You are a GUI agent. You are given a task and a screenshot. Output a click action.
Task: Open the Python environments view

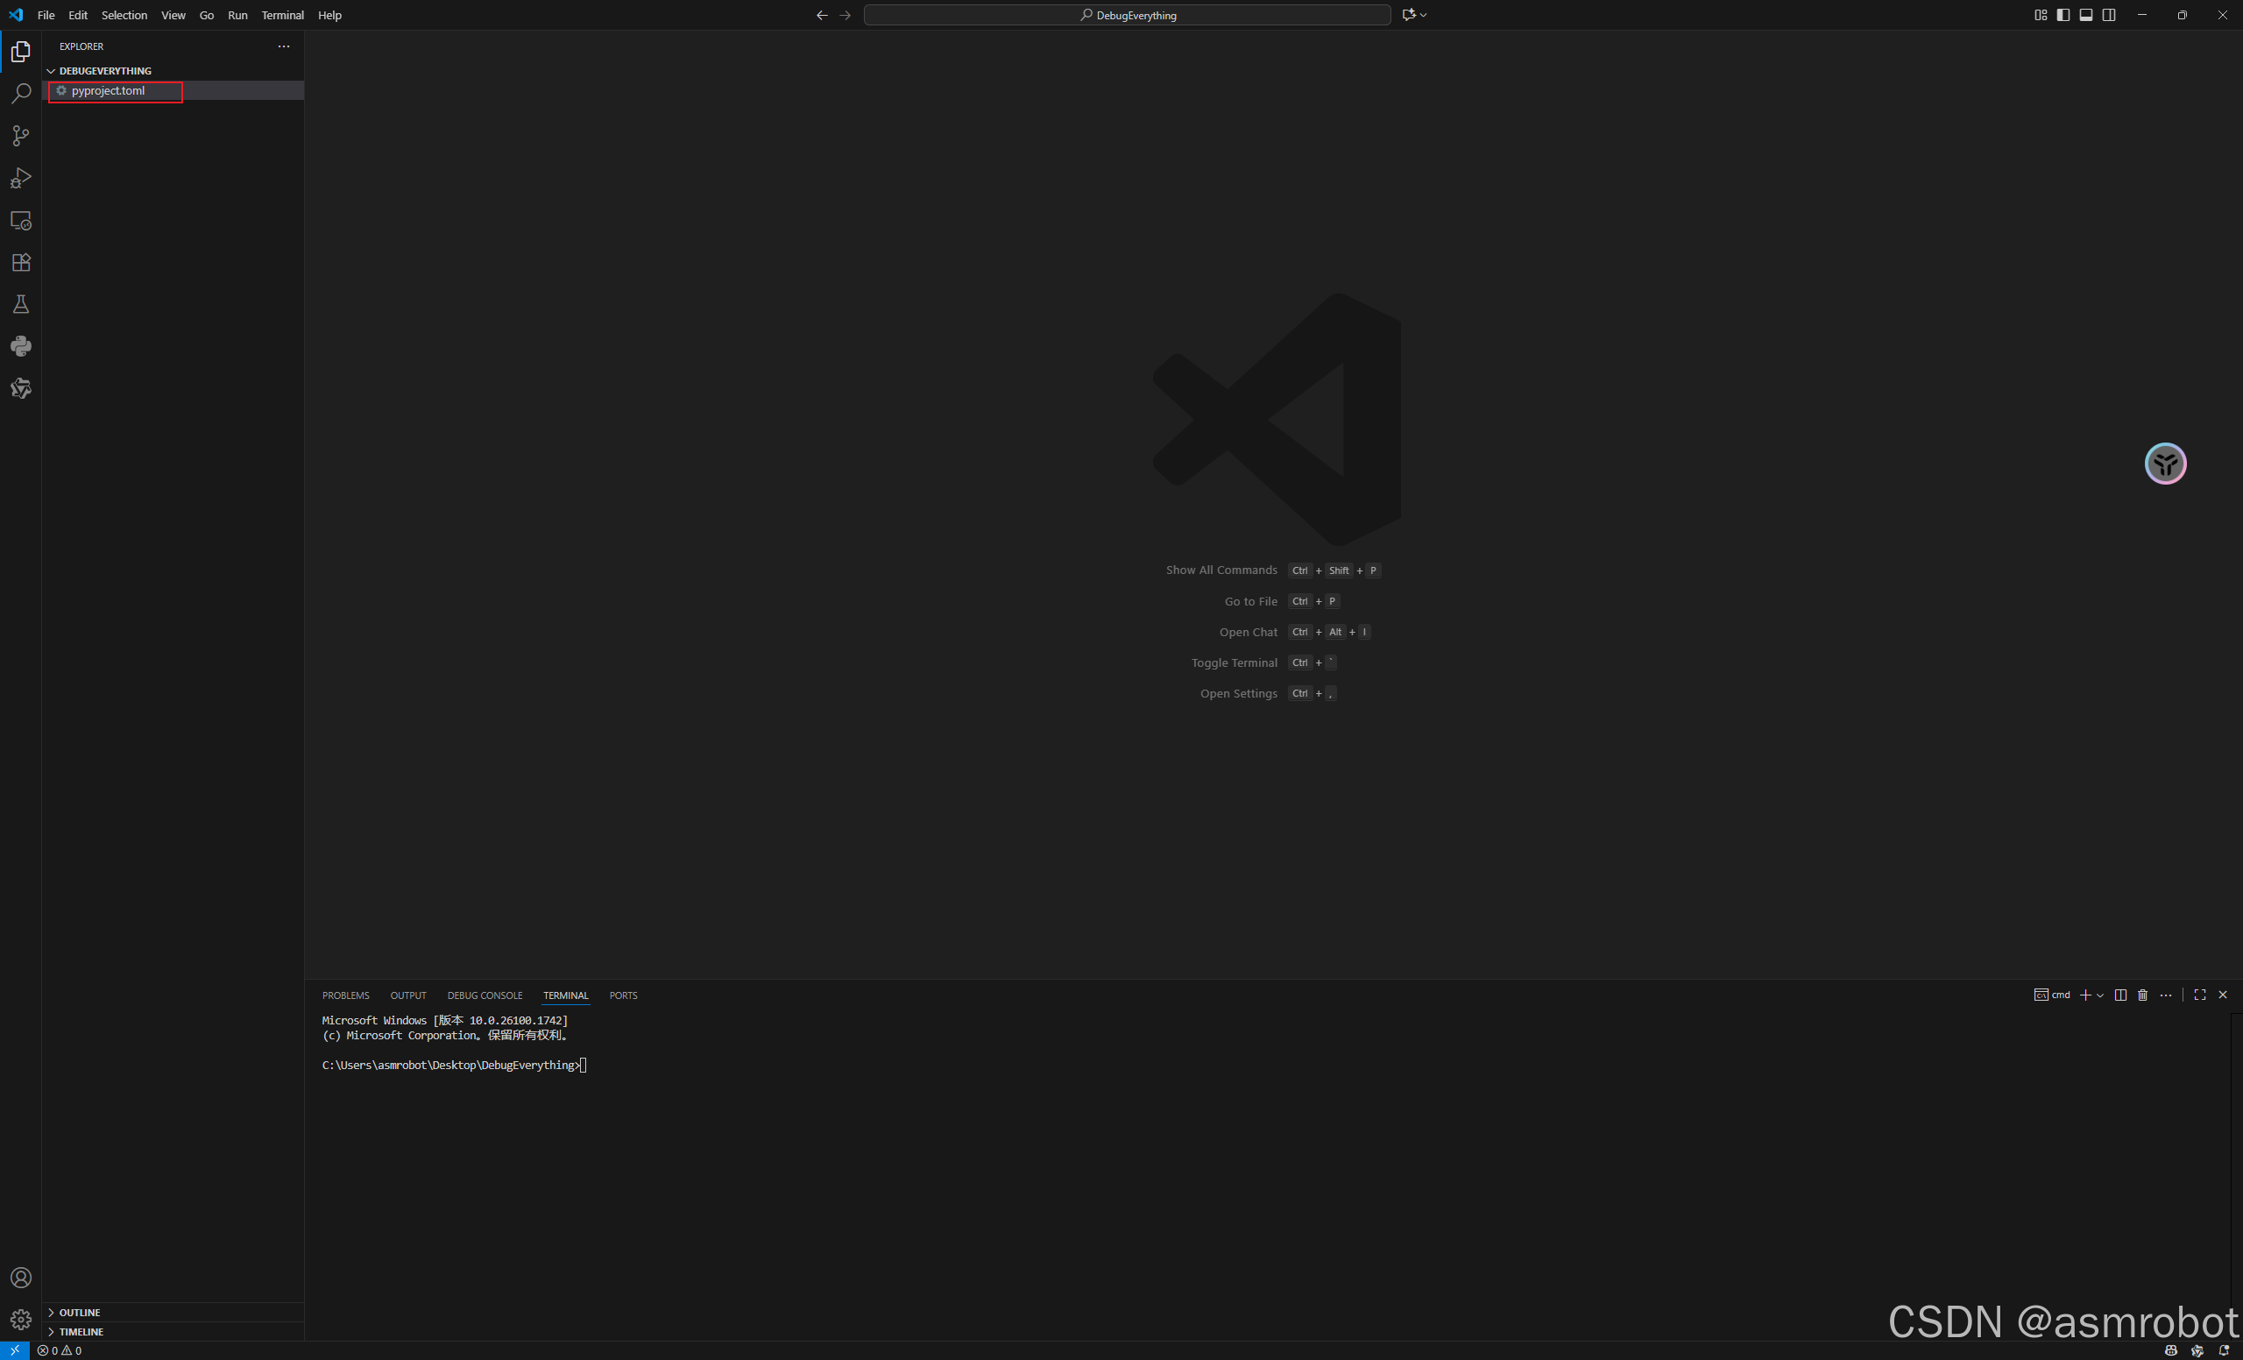pyautogui.click(x=20, y=346)
